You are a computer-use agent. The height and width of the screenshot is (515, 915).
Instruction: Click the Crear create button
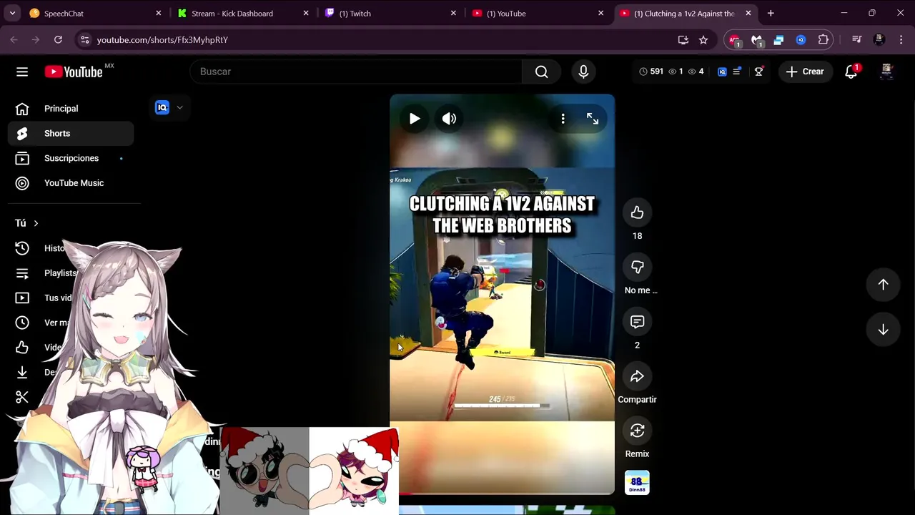click(x=805, y=72)
